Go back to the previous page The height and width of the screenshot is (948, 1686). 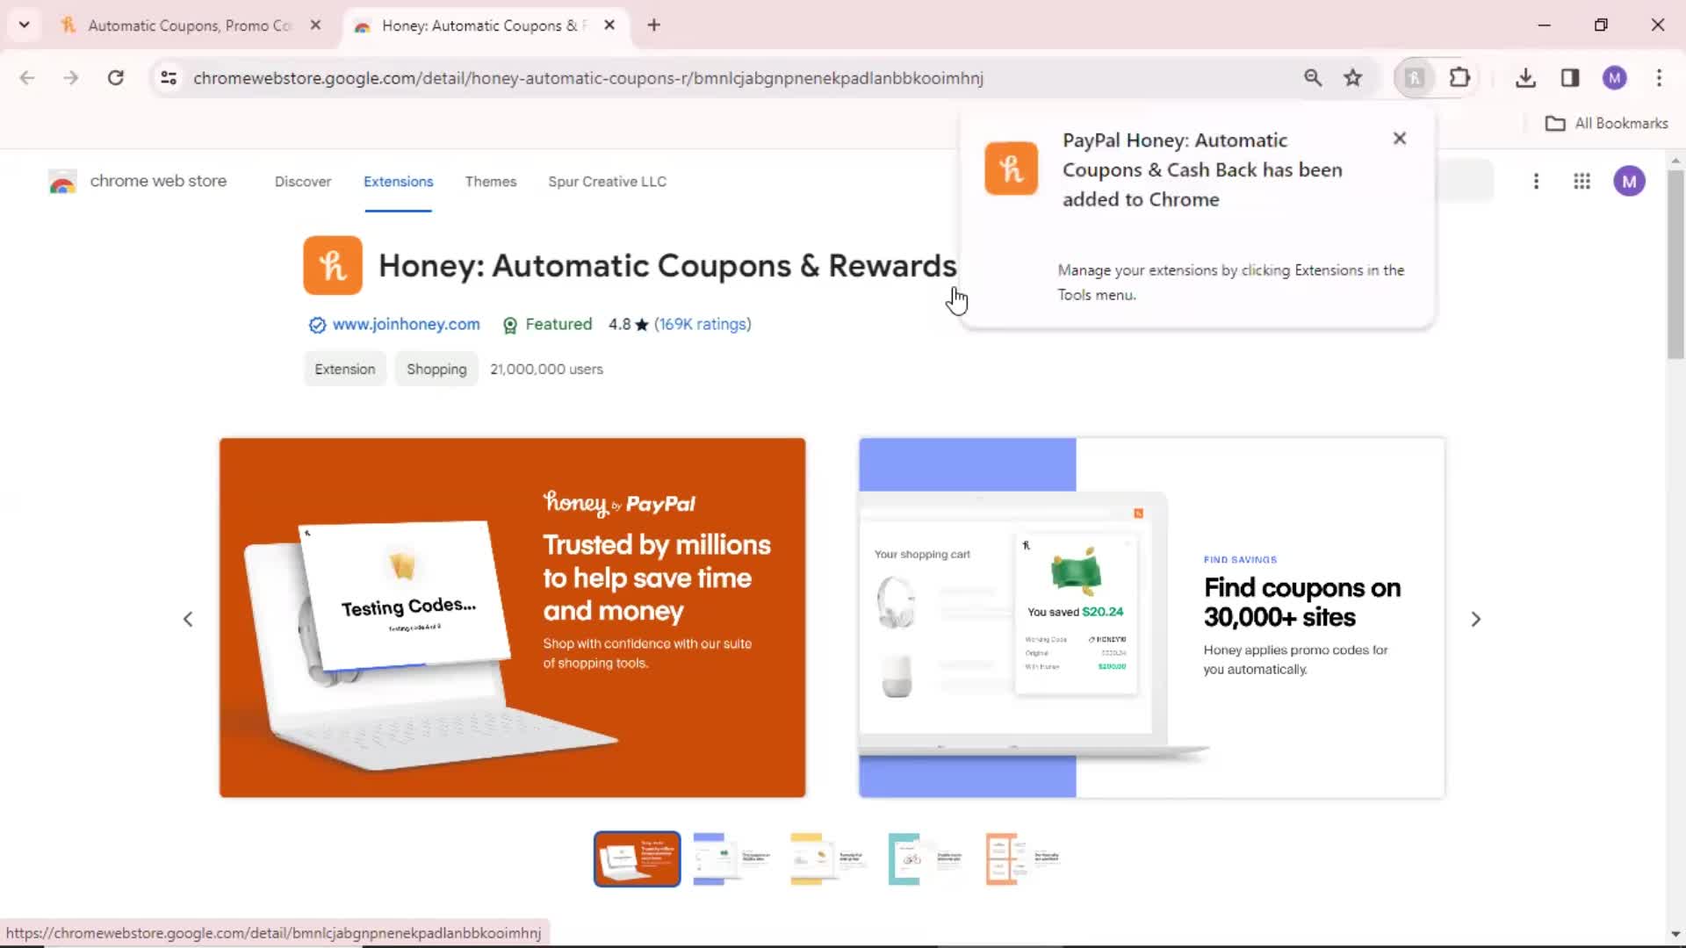[x=27, y=78]
